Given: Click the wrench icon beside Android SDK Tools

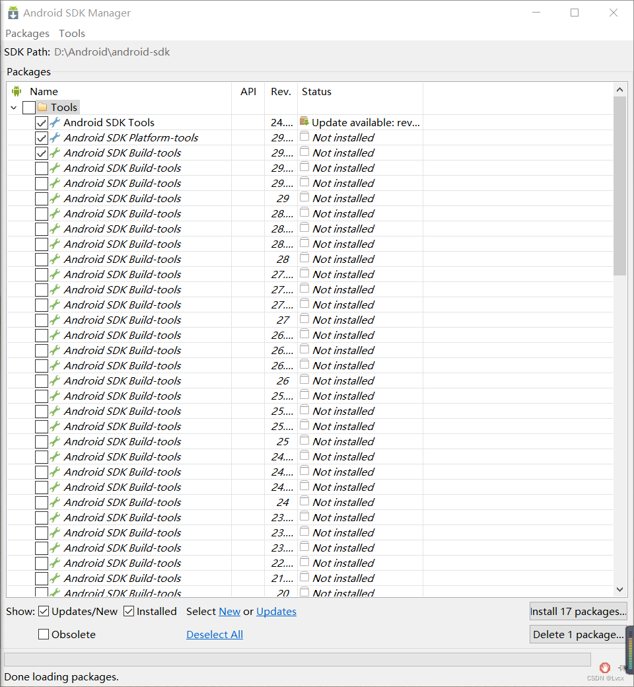Looking at the screenshot, I should tap(55, 122).
